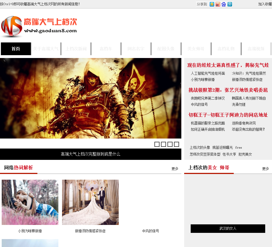The image size is (272, 247).
Task: Click the 网络热词解析 section heading
Action: click(x=19, y=167)
